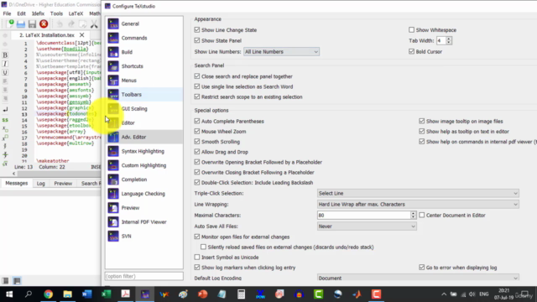Click the option filter input field
The image size is (537, 302).
click(143, 276)
